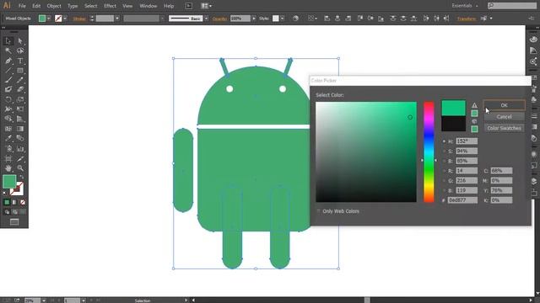This screenshot has width=540, height=303.
Task: Open the Transform panel link
Action: pyautogui.click(x=467, y=19)
